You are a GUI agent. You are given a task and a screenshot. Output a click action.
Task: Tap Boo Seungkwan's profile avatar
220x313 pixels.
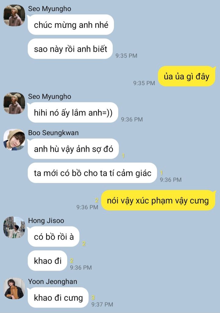[14, 140]
